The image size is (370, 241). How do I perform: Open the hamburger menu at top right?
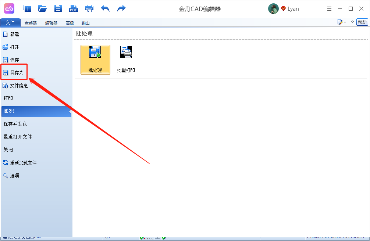(x=330, y=8)
